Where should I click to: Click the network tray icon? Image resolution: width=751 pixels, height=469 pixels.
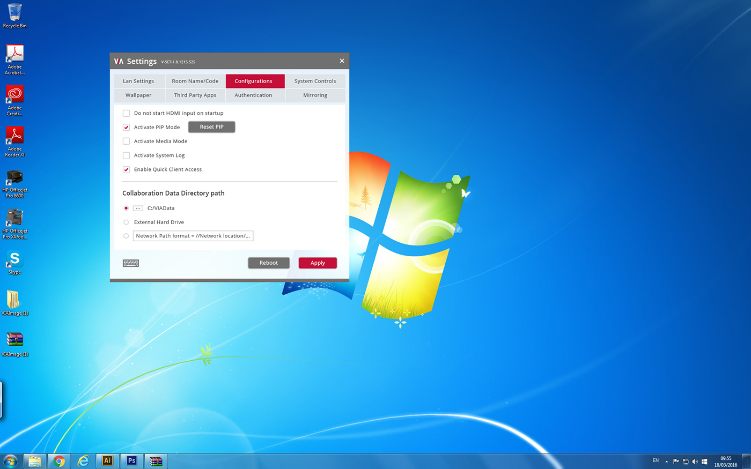click(686, 461)
